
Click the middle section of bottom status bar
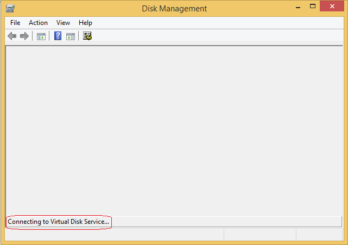[x=260, y=234]
